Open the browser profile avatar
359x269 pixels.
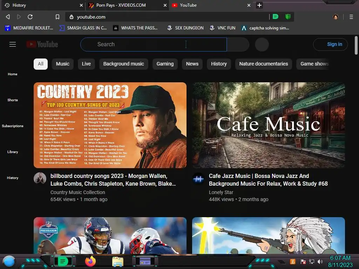pyautogui.click(x=336, y=17)
